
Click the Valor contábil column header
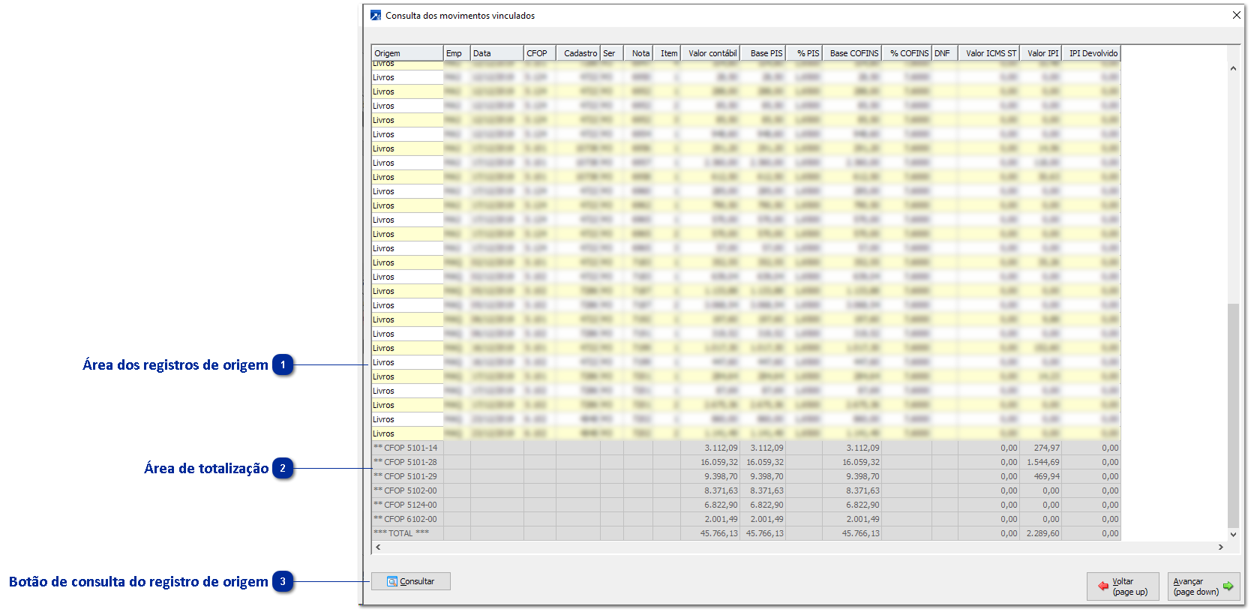(x=711, y=53)
